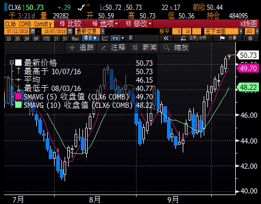The height and width of the screenshot is (204, 261).
Task: Activate the 追踪 crosshair track tool
Action: coord(81,47)
